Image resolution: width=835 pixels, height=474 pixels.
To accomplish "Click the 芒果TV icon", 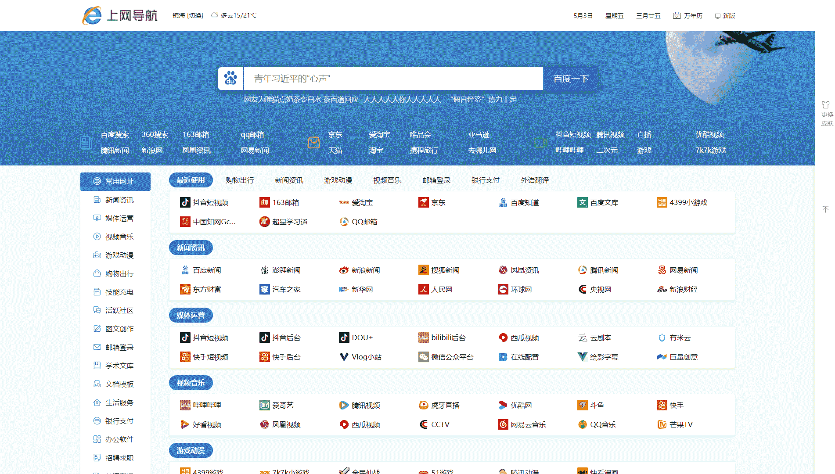I will click(662, 424).
